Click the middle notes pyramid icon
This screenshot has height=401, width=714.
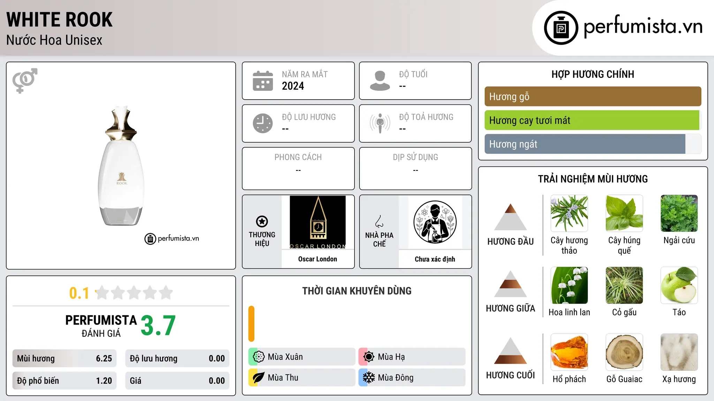(x=510, y=284)
